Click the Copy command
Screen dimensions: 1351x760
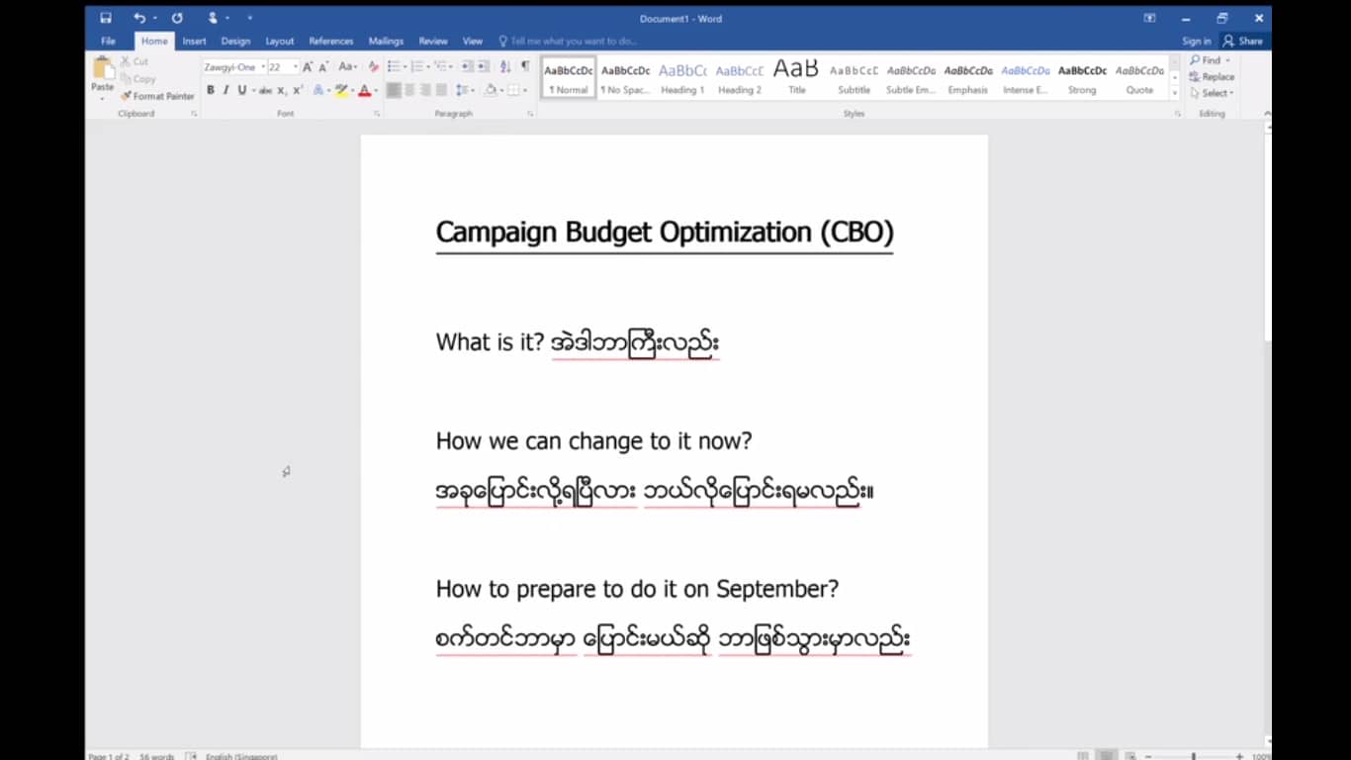tap(138, 78)
